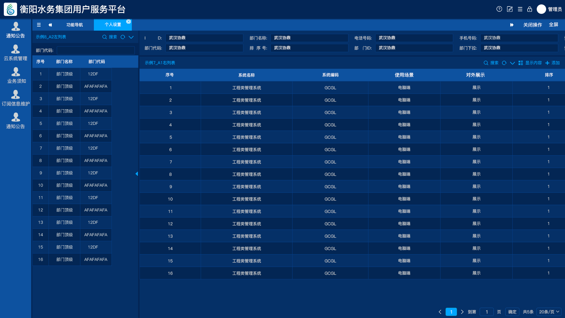The width and height of the screenshot is (565, 318).
Task: Click the 添加 button
Action: (552, 63)
